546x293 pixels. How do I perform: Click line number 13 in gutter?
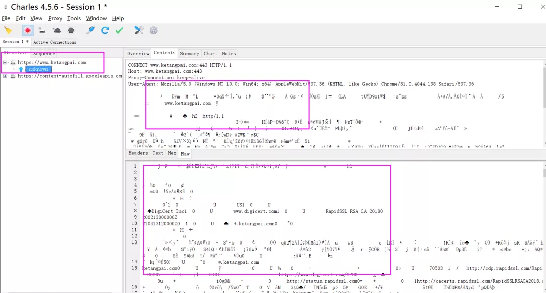click(x=134, y=242)
